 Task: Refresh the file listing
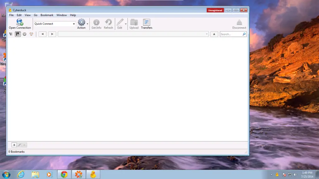pyautogui.click(x=108, y=24)
